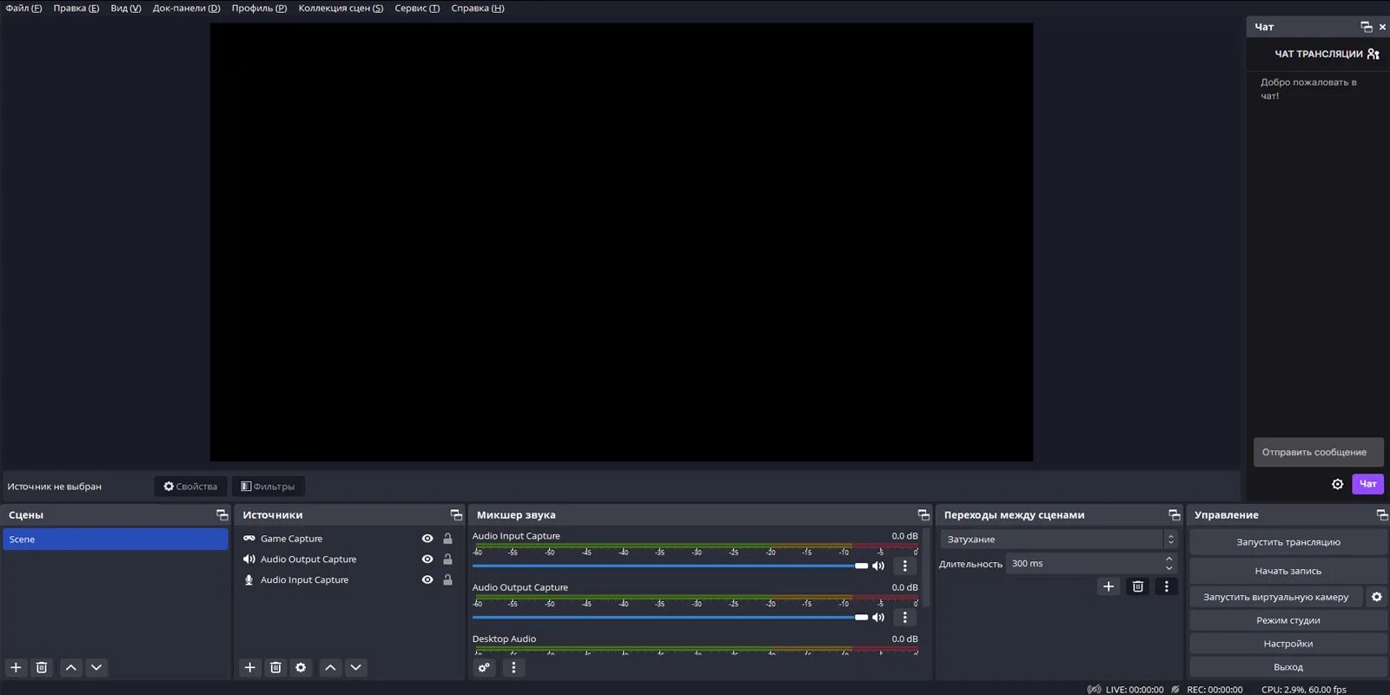Image resolution: width=1390 pixels, height=695 pixels.
Task: Open chat participants list icon
Action: (x=1373, y=54)
